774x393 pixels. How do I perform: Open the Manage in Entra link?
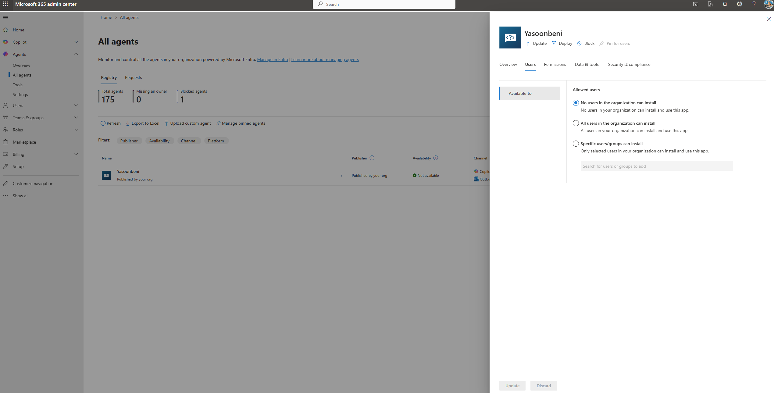tap(272, 59)
